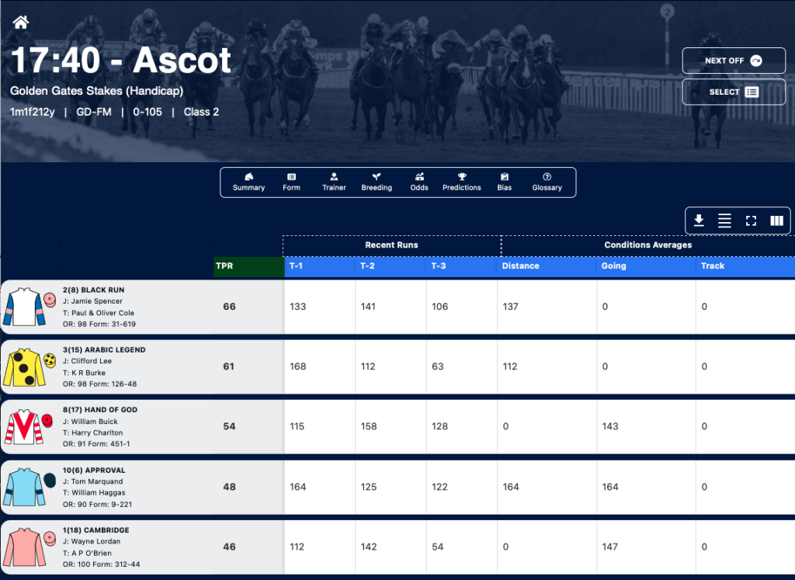Click the NEXT OFF button

734,61
